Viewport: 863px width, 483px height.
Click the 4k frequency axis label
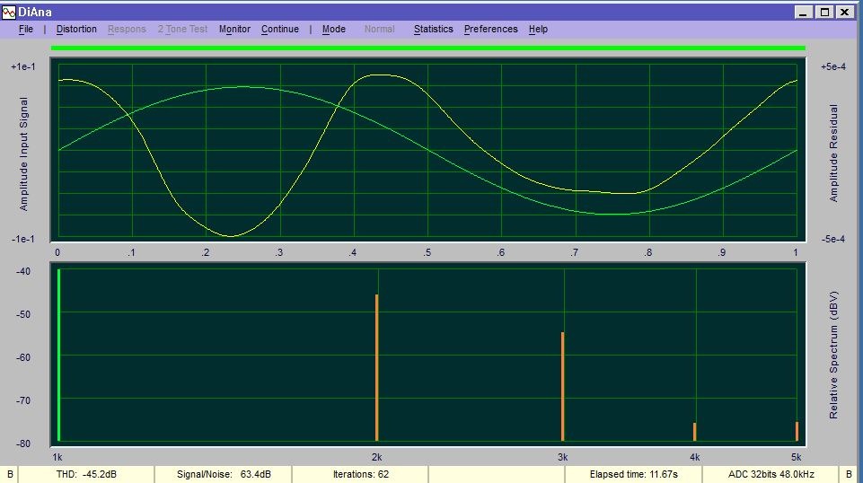click(x=694, y=457)
